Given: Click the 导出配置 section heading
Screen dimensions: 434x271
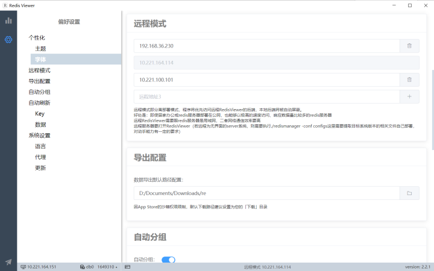Looking at the screenshot, I should (150, 158).
